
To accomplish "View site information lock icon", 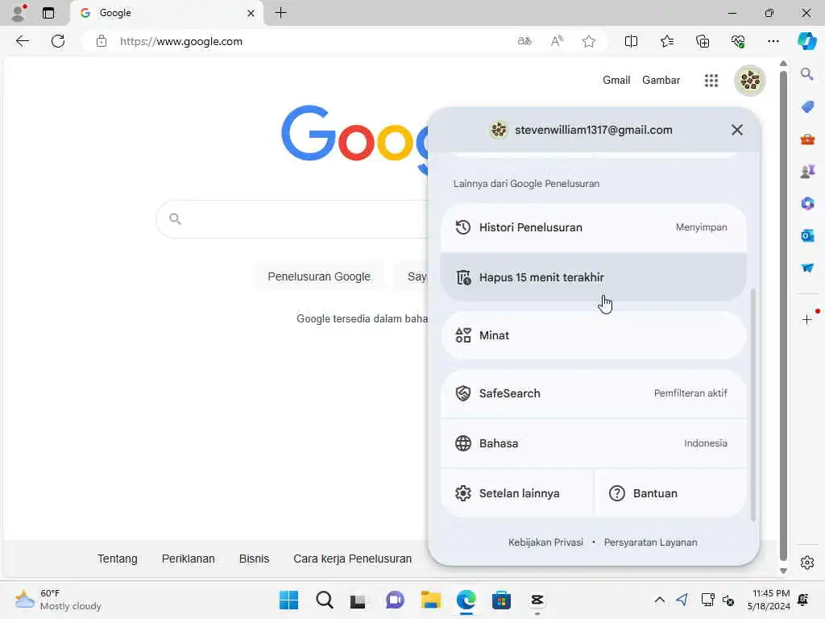I will [102, 41].
